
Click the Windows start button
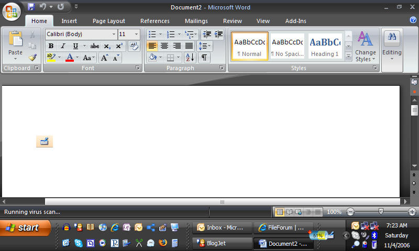26,227
